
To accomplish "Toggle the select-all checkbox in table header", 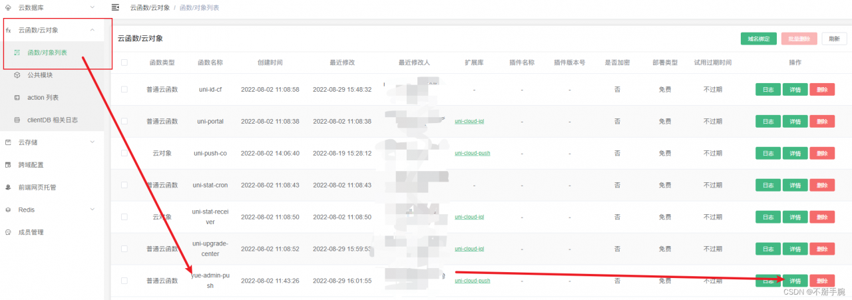I will [124, 63].
